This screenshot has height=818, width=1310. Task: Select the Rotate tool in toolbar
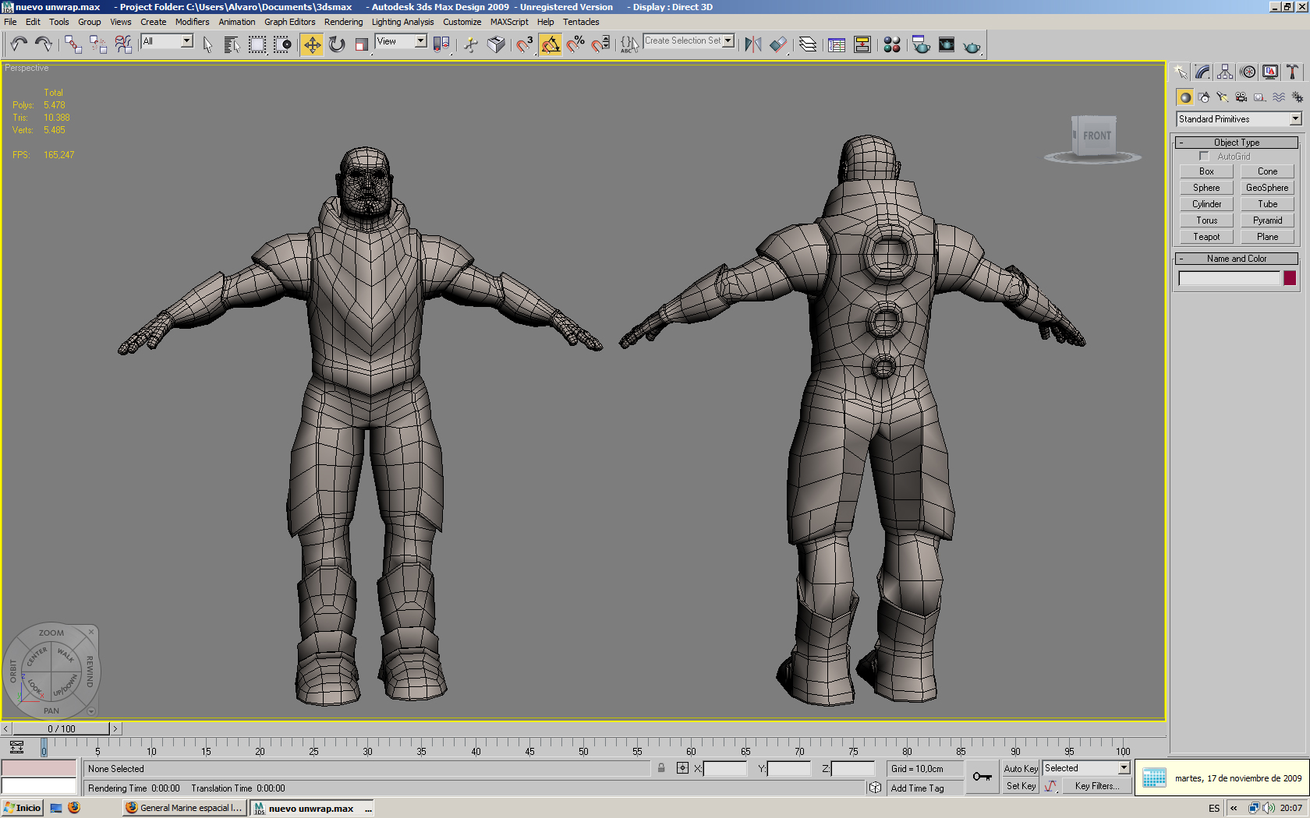tap(337, 44)
